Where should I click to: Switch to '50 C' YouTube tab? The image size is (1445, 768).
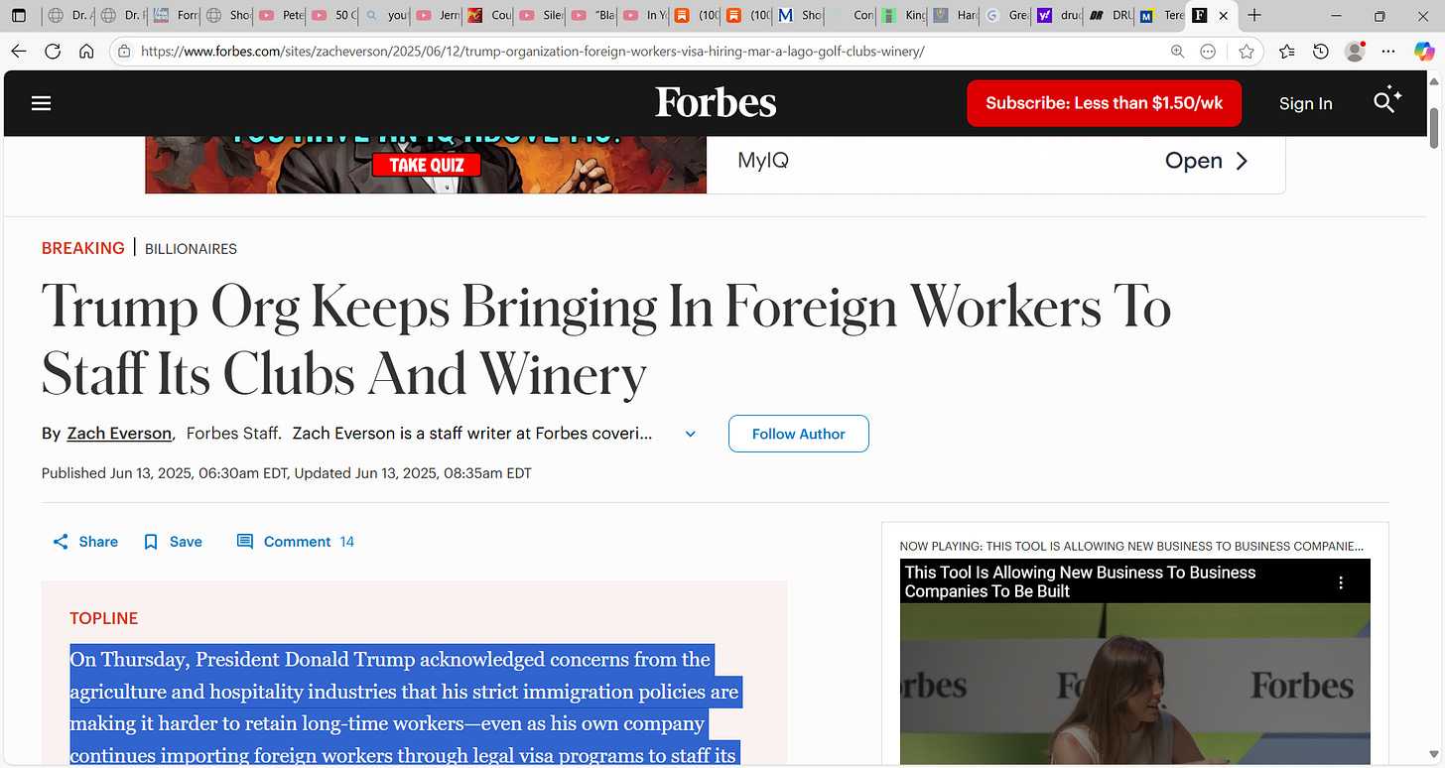point(332,16)
